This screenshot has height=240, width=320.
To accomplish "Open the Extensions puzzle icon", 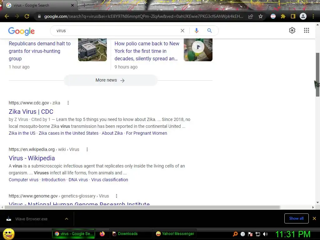I will [x=283, y=16].
